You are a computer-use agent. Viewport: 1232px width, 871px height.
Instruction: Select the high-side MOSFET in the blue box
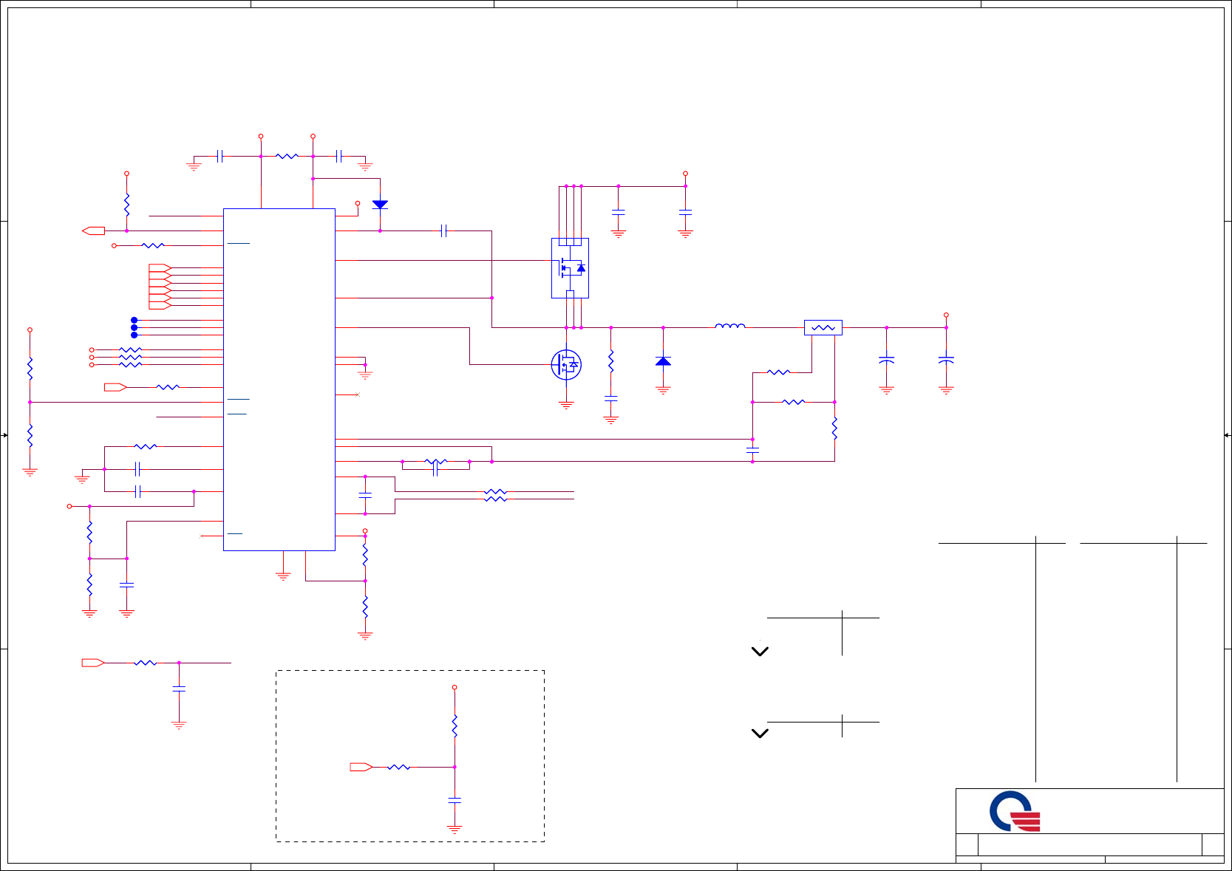(570, 268)
